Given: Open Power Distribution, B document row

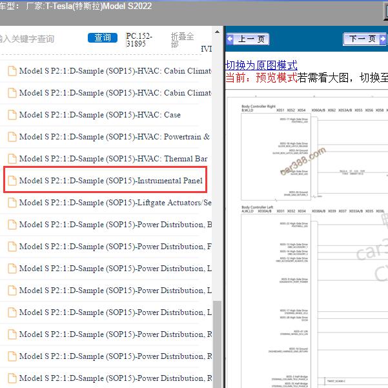Looking at the screenshot, I should [106, 225].
